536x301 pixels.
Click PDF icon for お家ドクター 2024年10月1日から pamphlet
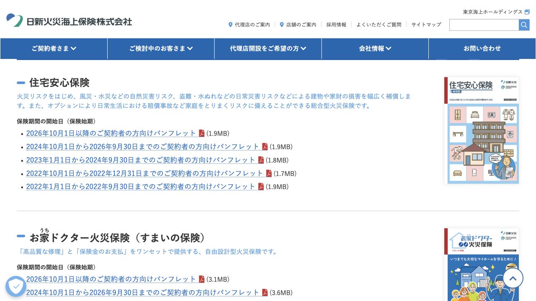(x=265, y=293)
